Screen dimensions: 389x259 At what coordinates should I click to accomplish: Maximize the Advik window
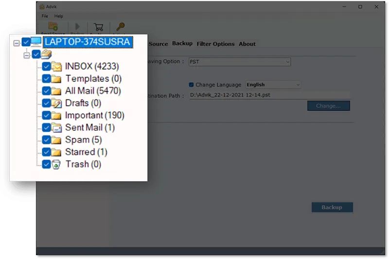click(x=360, y=7)
